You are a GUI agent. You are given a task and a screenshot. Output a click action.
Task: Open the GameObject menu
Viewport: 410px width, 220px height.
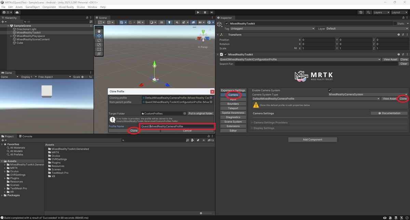[32, 7]
